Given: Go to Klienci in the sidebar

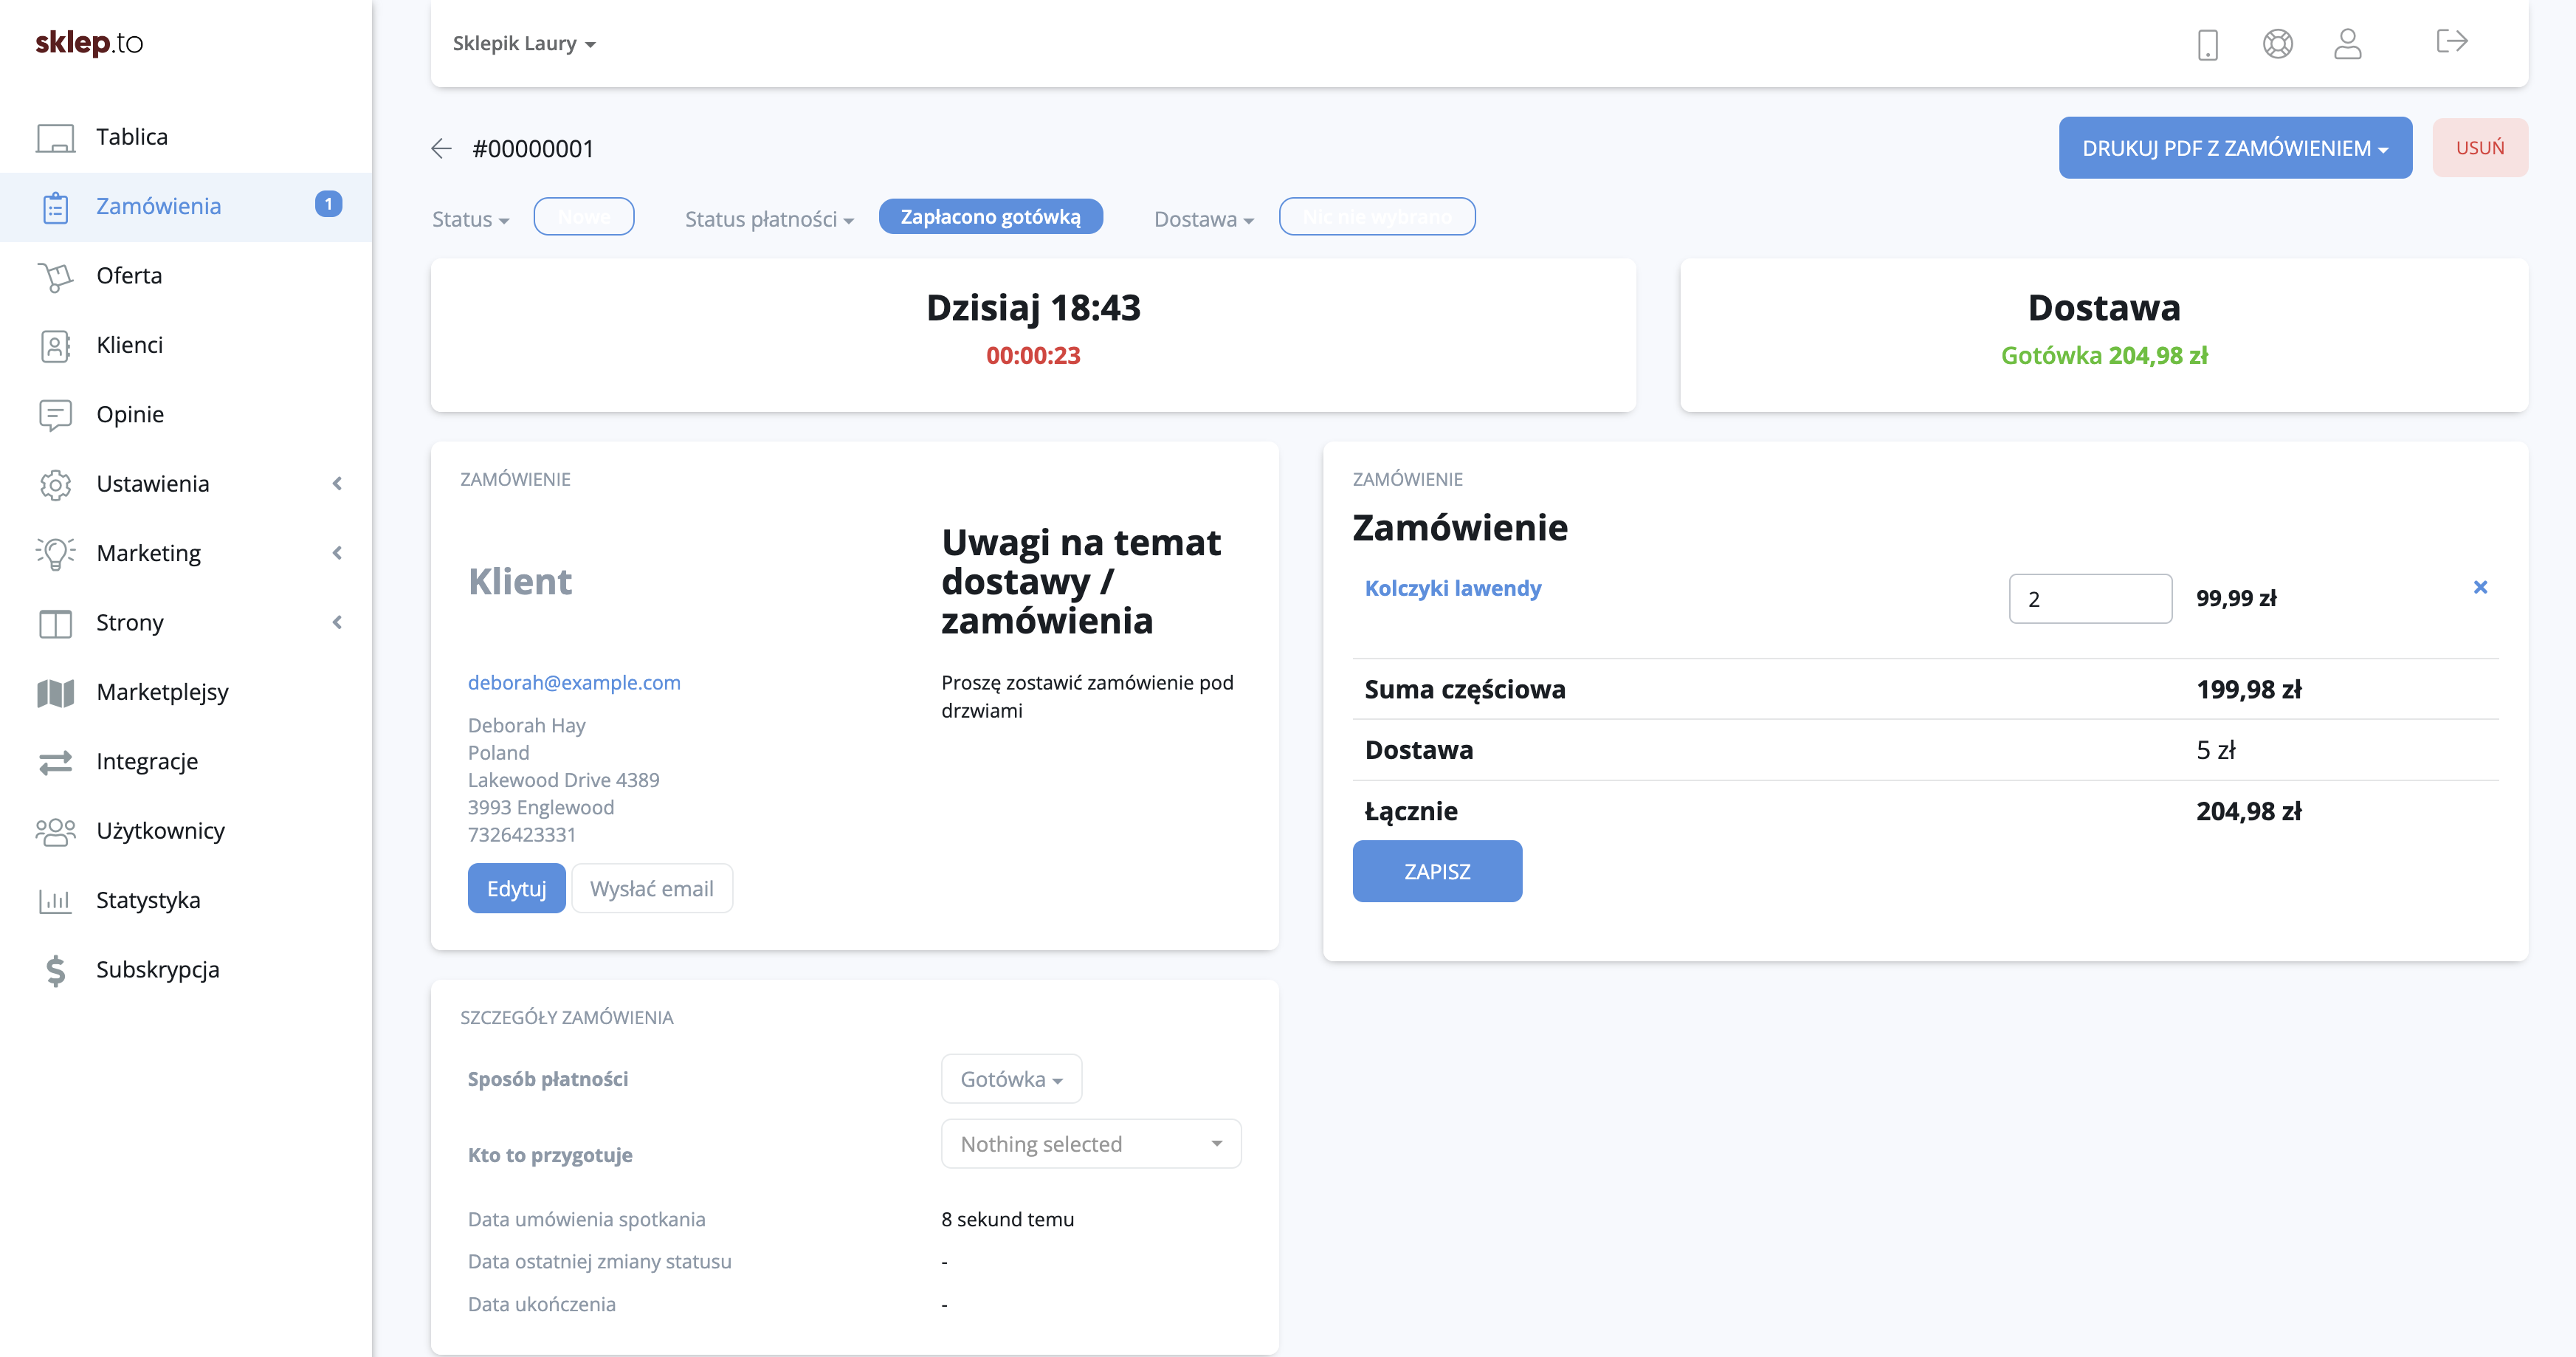Looking at the screenshot, I should pos(129,345).
